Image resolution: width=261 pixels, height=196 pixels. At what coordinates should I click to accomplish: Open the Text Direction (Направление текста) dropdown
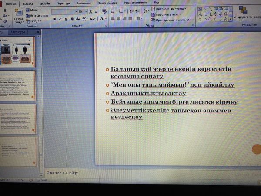click(170, 9)
